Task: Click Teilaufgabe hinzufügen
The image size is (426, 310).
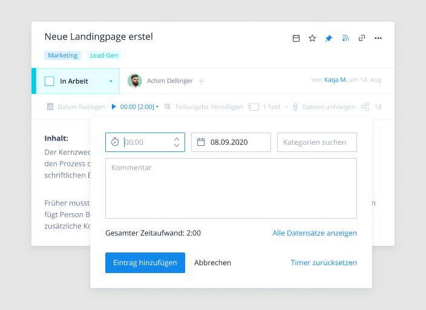Action: (204, 107)
